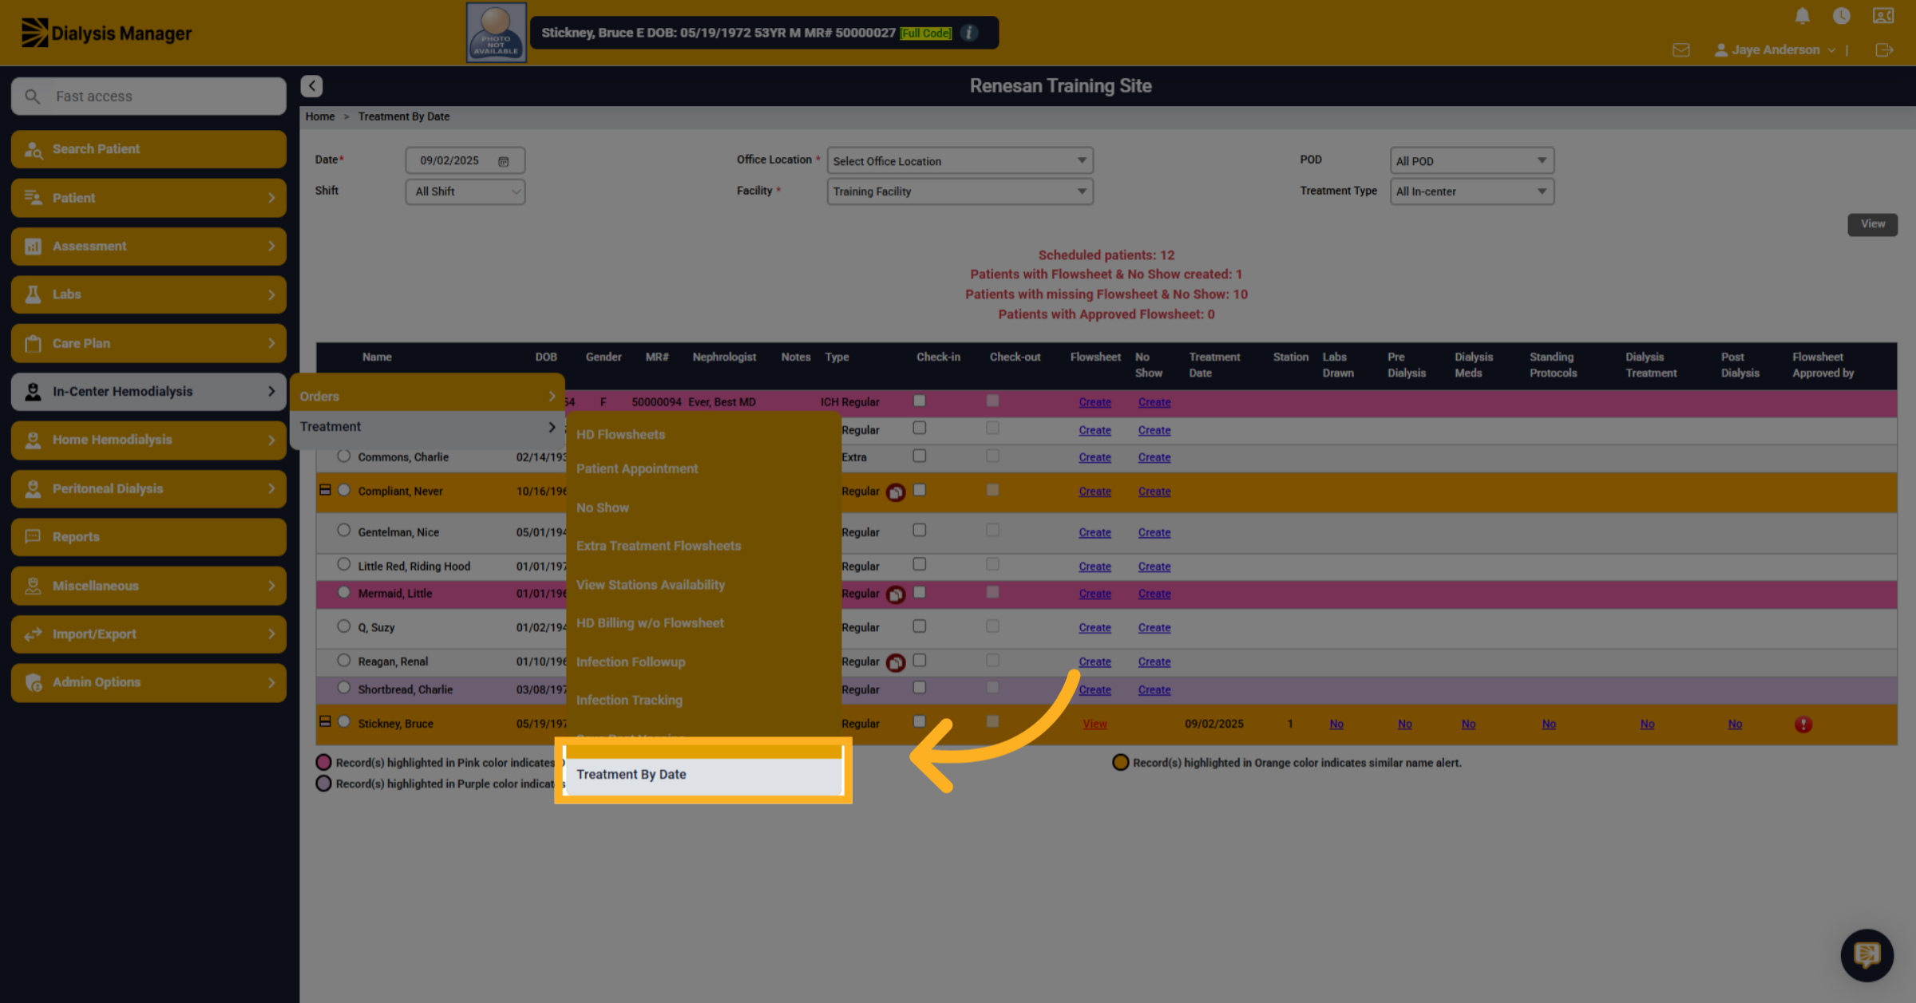This screenshot has height=1003, width=1916.
Task: Open the Facility dropdown
Action: click(960, 192)
